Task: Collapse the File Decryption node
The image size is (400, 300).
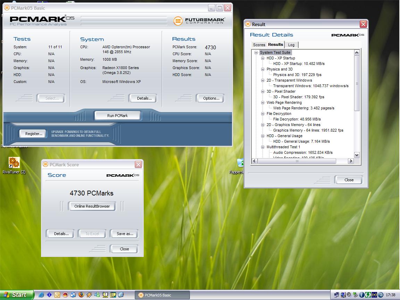Action: (262, 114)
